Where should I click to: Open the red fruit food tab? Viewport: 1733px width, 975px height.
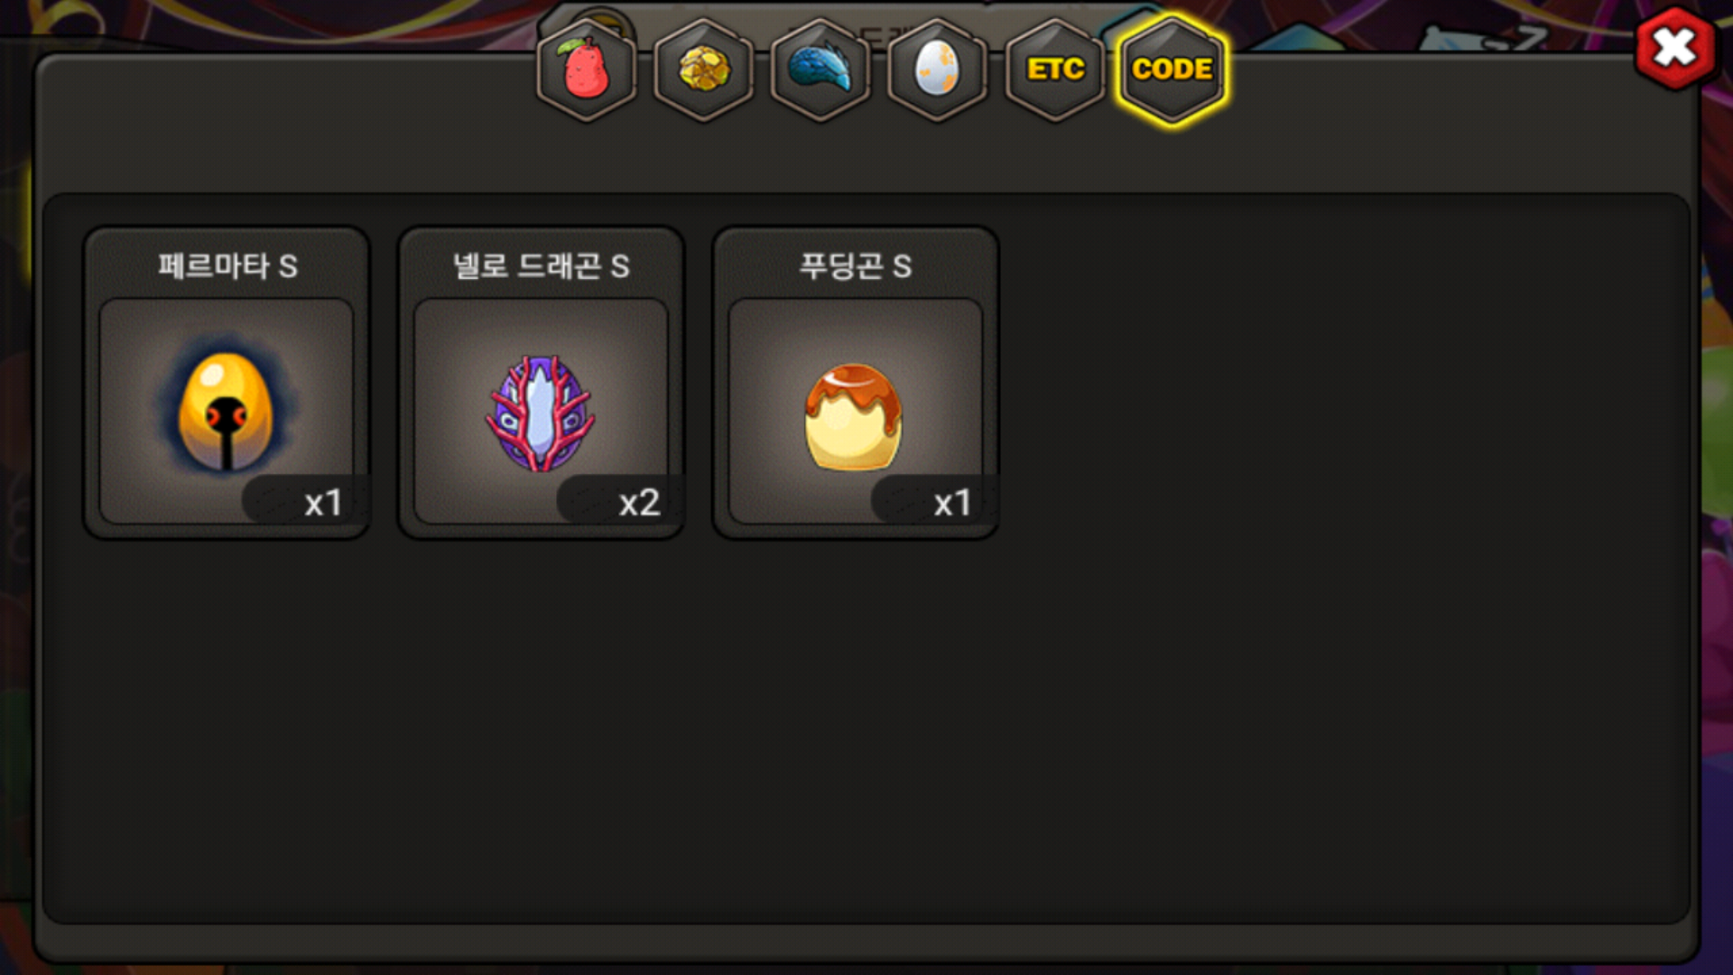[x=587, y=70]
